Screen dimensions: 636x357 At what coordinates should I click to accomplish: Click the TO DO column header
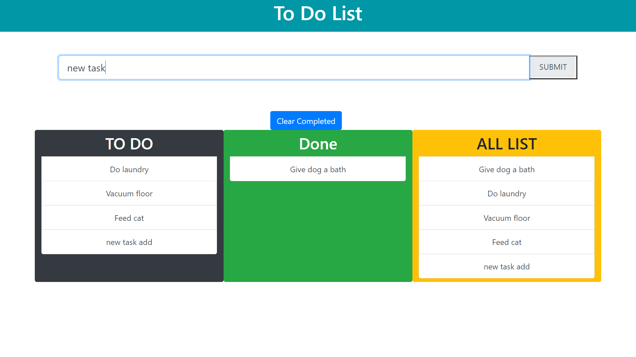coord(129,144)
